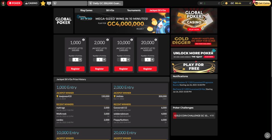
Task: Click recent winner vandoc
Action: [x=60, y=120]
